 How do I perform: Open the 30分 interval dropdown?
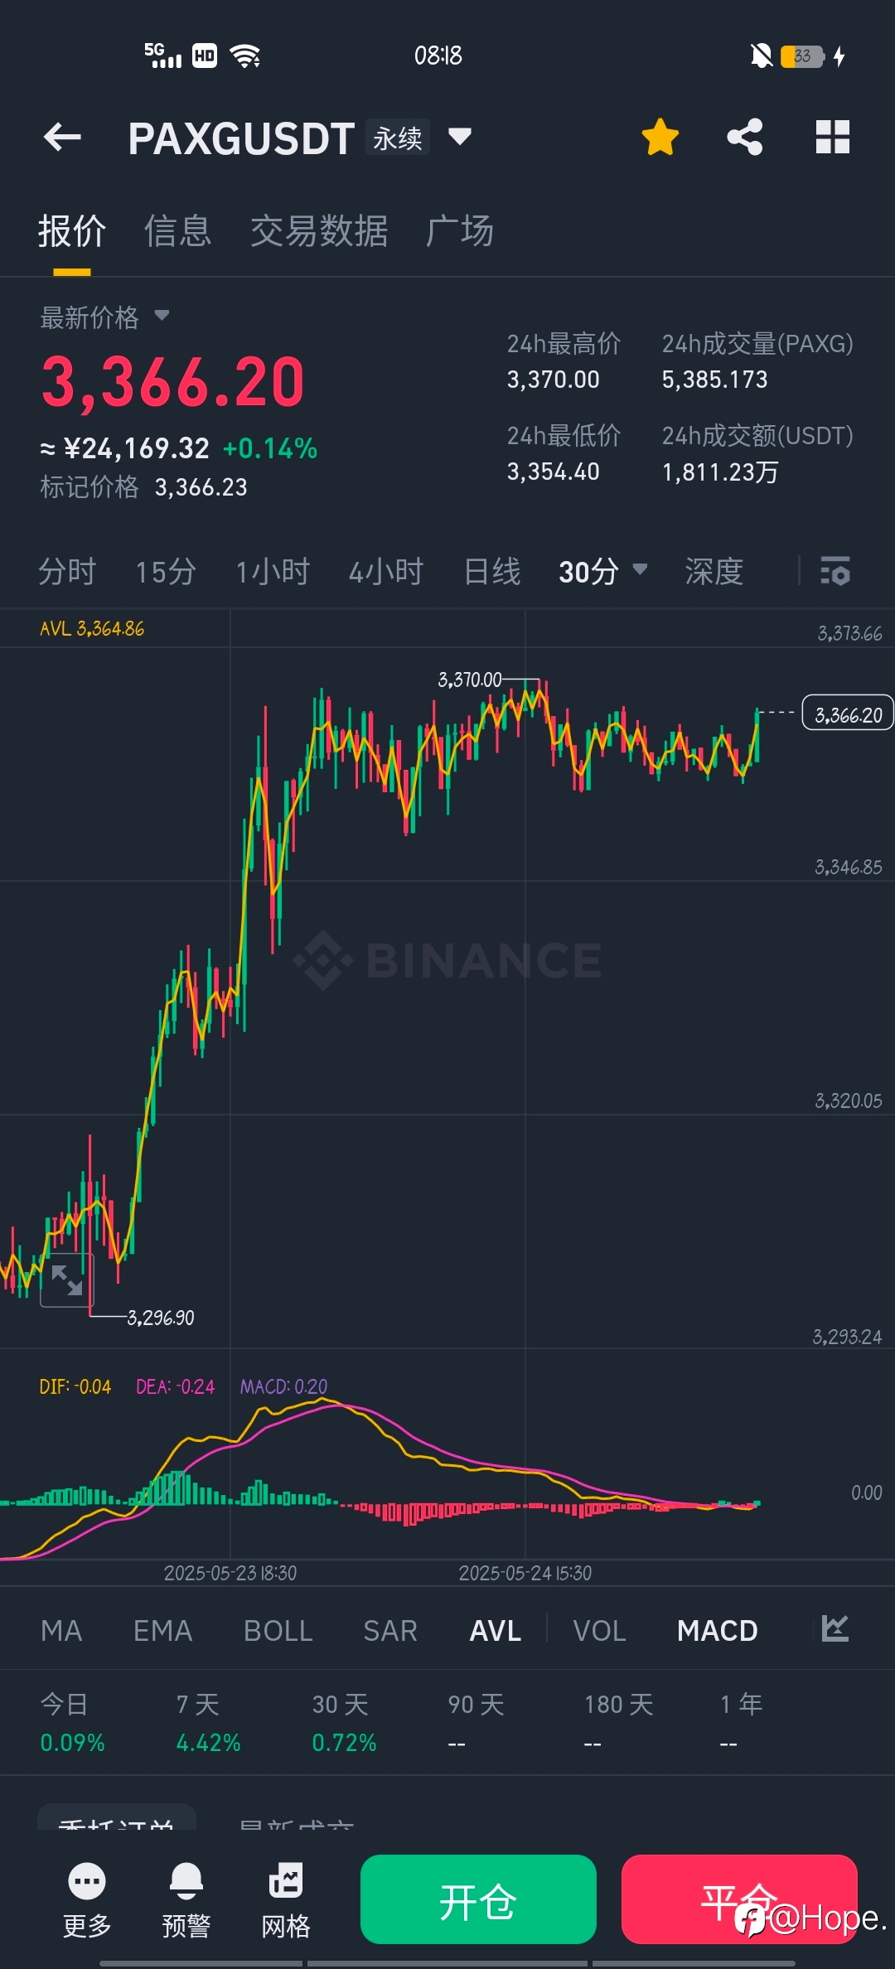(x=602, y=571)
